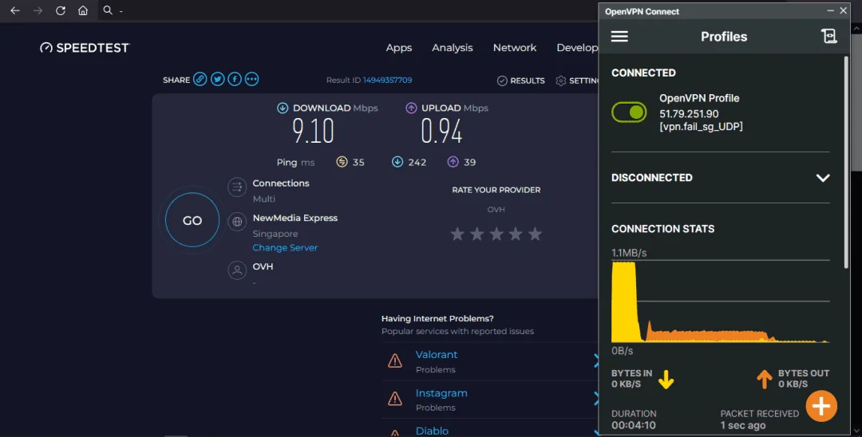
Task: Click the import profile icon in OpenVPN
Action: coord(828,36)
